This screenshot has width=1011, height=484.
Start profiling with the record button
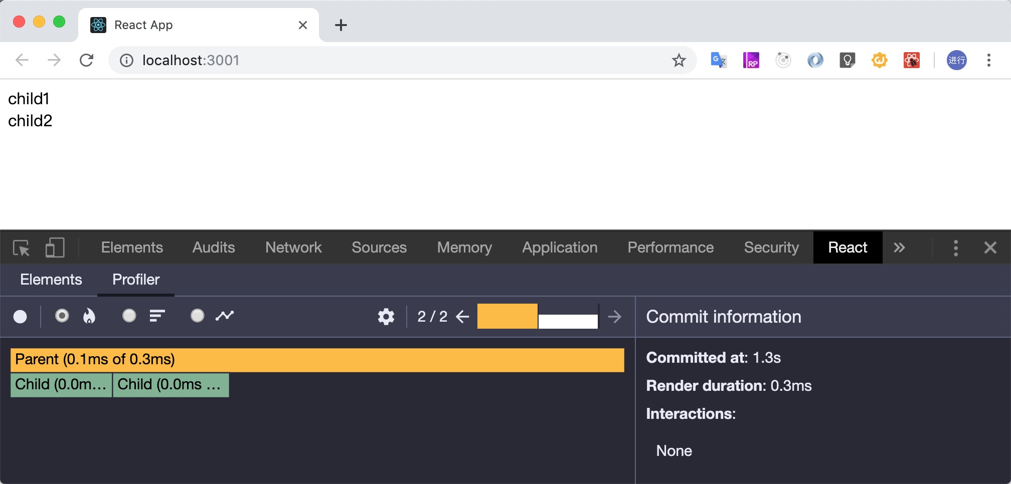coord(20,317)
